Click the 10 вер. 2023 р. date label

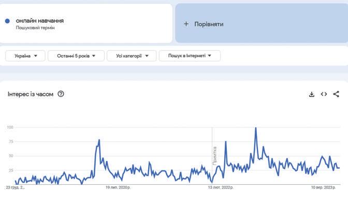point(324,188)
